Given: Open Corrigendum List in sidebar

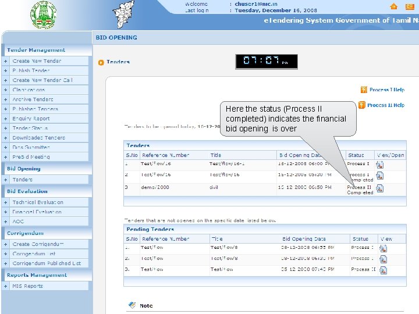Looking at the screenshot, I should pos(34,254).
